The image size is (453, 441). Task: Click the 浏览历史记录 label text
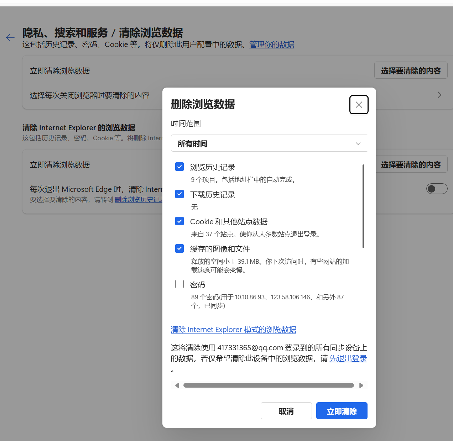(x=213, y=167)
